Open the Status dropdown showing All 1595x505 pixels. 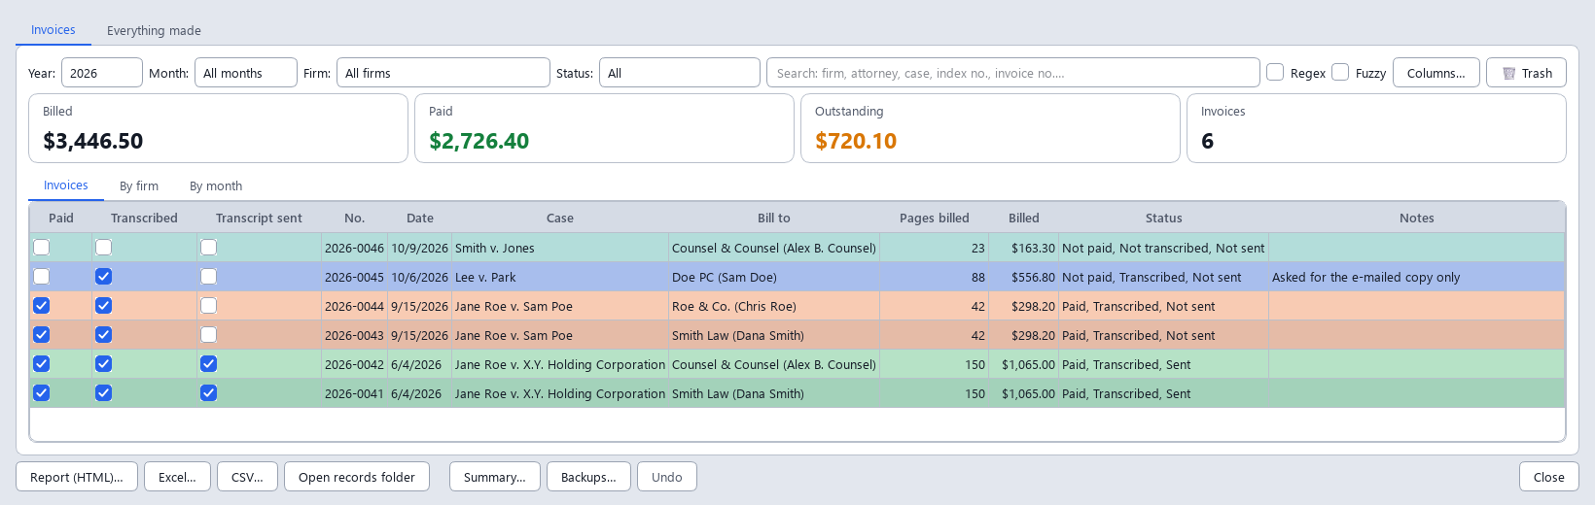coord(680,73)
